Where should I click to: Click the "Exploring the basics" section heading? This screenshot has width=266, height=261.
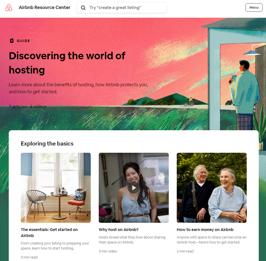47,144
